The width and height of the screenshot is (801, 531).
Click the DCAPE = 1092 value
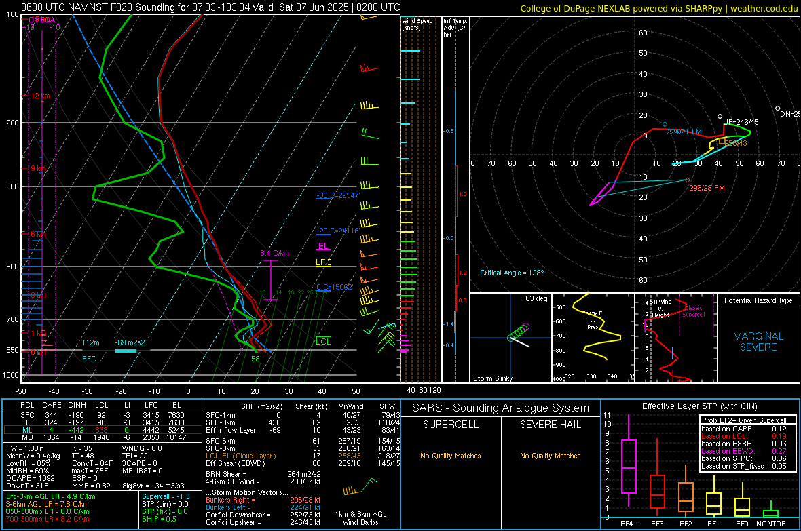[30, 478]
